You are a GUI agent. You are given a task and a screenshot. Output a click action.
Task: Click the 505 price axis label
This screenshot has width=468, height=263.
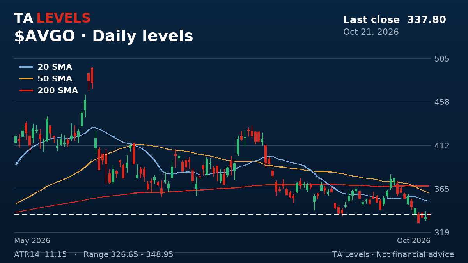click(x=442, y=59)
